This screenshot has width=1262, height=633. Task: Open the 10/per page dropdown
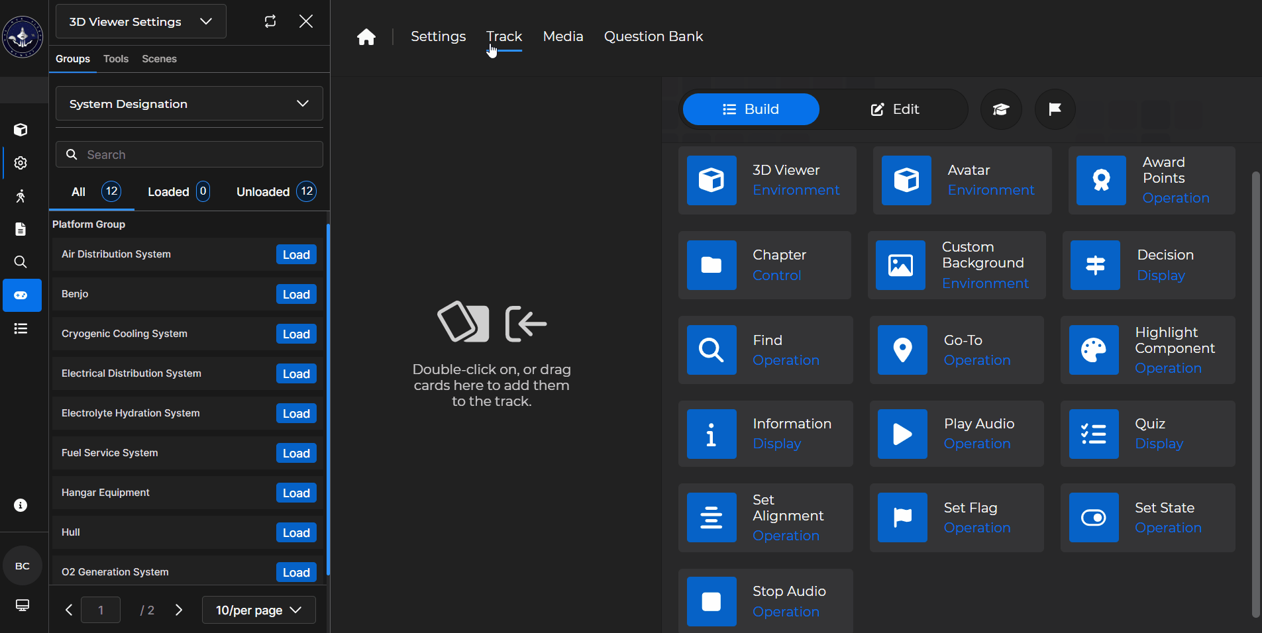coord(259,610)
